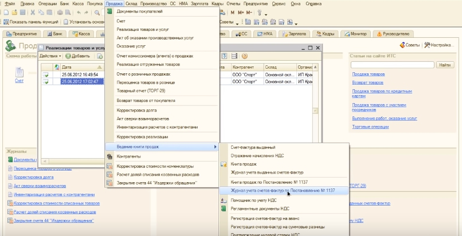This screenshot has width=462, height=236.
Task: Click the Регламентные документы НДС icon
Action: click(224, 209)
